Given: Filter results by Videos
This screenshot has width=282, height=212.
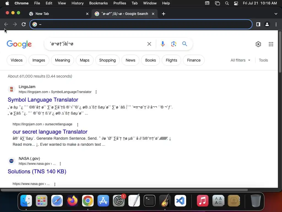Looking at the screenshot, I should coord(17,60).
